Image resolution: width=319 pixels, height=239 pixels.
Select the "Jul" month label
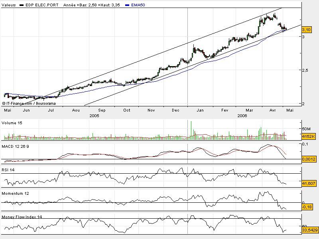tap(51, 110)
